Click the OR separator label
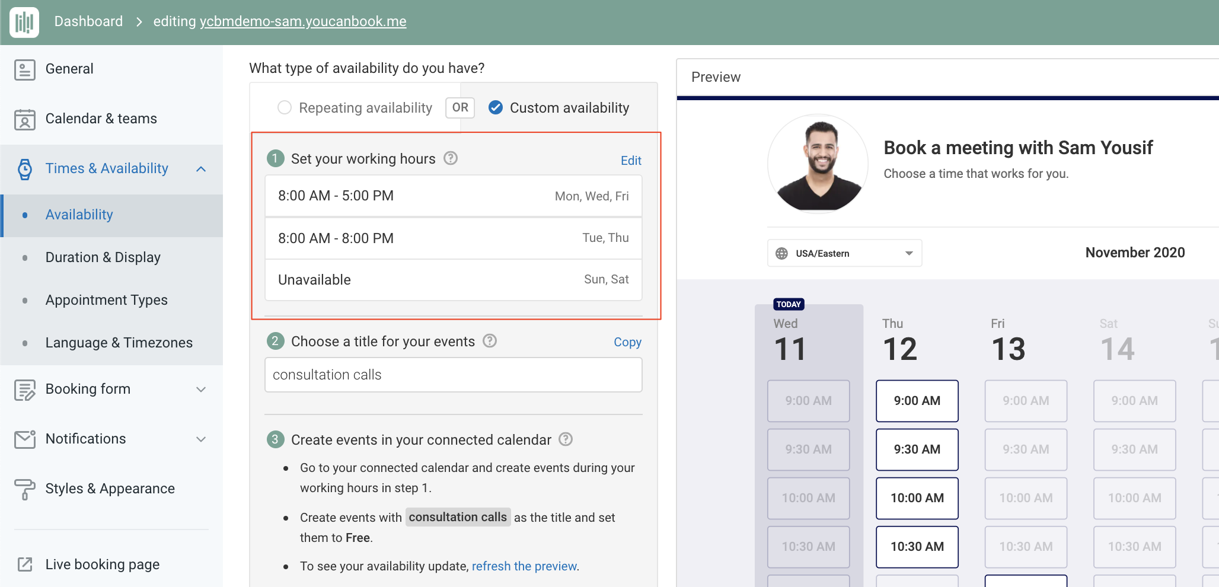The image size is (1219, 587). 460,107
